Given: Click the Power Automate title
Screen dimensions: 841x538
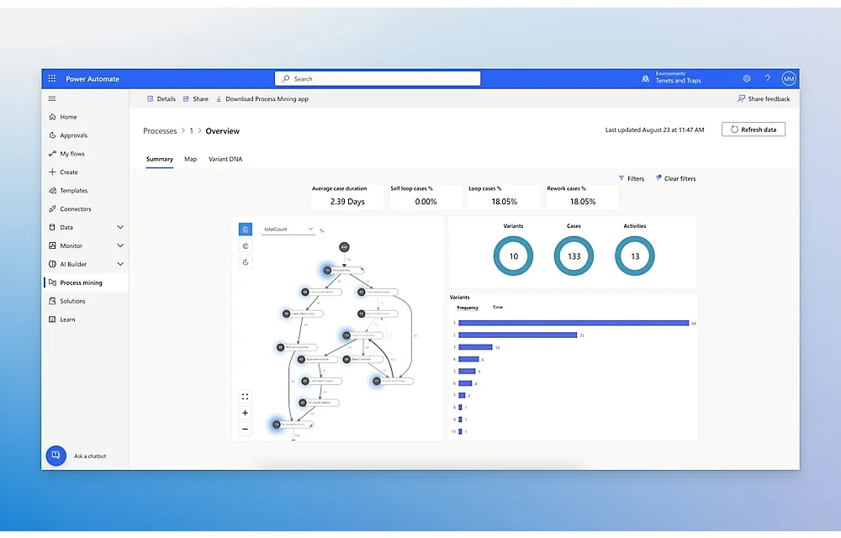Looking at the screenshot, I should click(x=93, y=79).
